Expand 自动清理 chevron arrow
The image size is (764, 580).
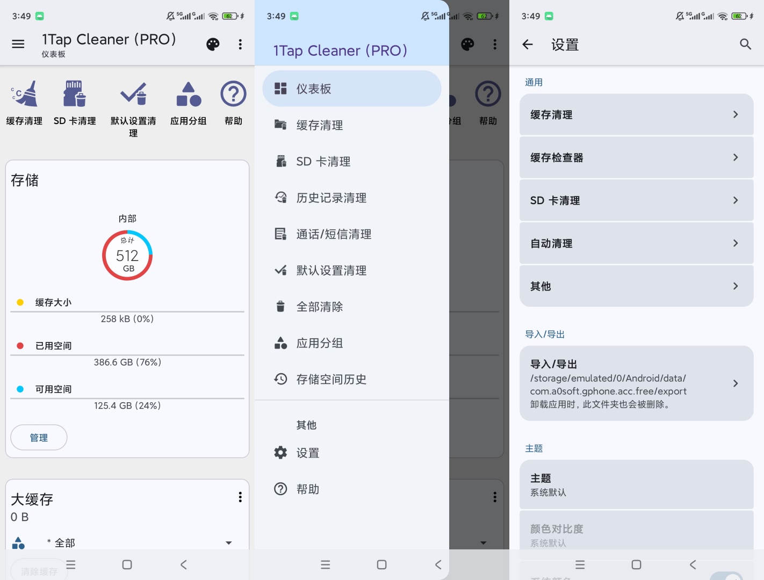tap(736, 243)
